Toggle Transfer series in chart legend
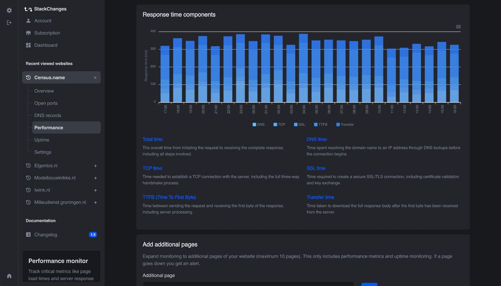This screenshot has height=286, width=501. [345, 124]
